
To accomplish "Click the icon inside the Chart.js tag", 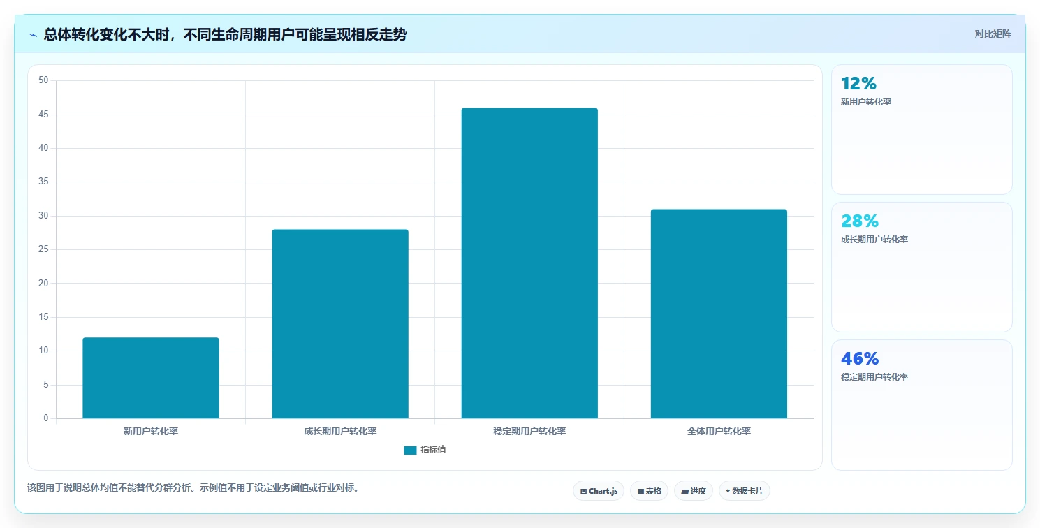I will (583, 492).
